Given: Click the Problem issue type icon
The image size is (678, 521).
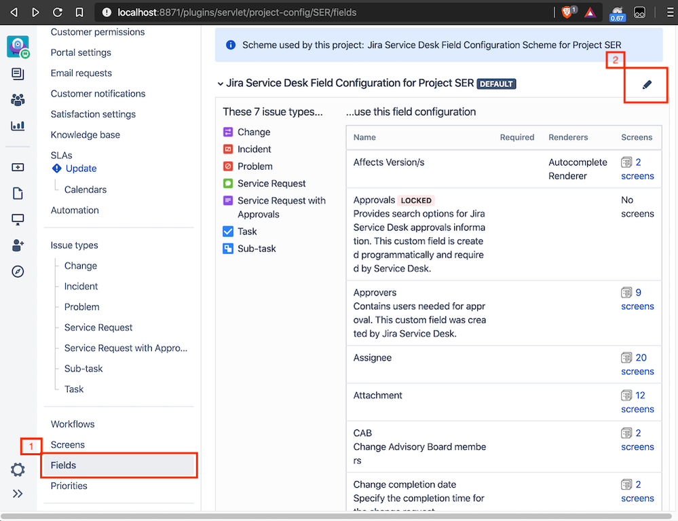Looking at the screenshot, I should click(x=228, y=166).
